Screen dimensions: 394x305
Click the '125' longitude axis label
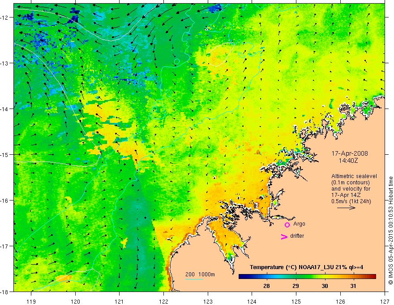[296, 301]
